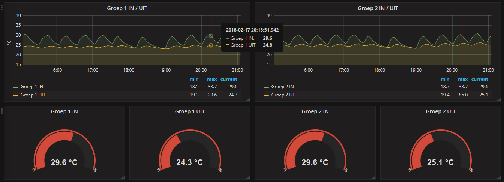Click the Groep 2 IN / UIT graph resize handle

pos(499,99)
